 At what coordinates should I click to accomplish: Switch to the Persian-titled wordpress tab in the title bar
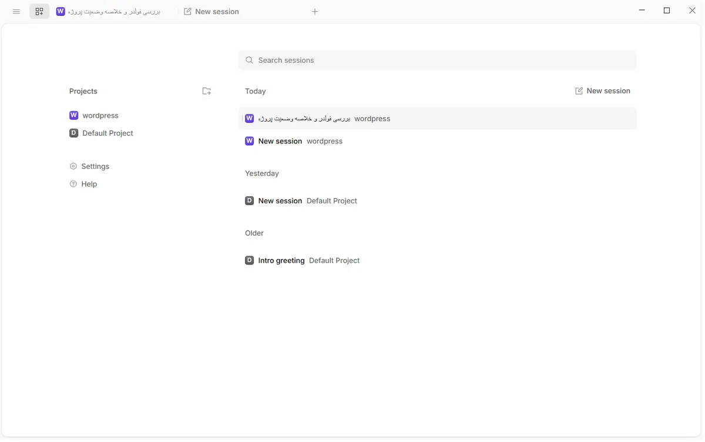click(113, 11)
